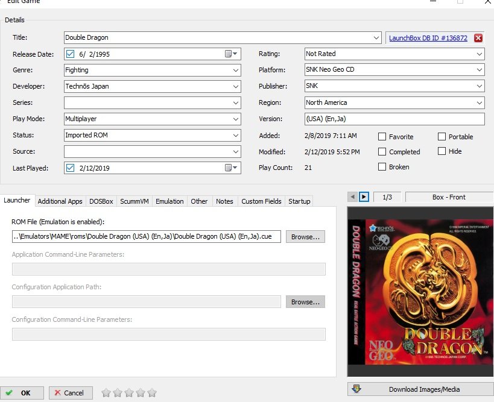
Task: Cancel editing the game
Action: 71,393
